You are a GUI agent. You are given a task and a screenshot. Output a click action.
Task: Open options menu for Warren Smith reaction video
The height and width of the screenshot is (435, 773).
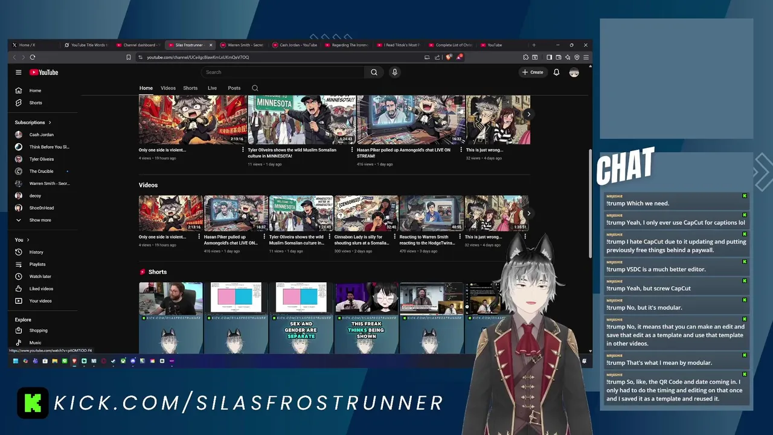point(460,237)
